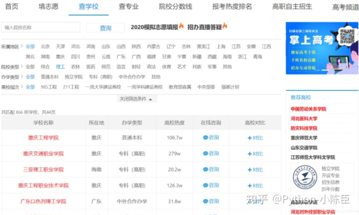Select 独立学院 under 办学类型
The height and width of the screenshot is (215, 359).
pyautogui.click(x=73, y=77)
